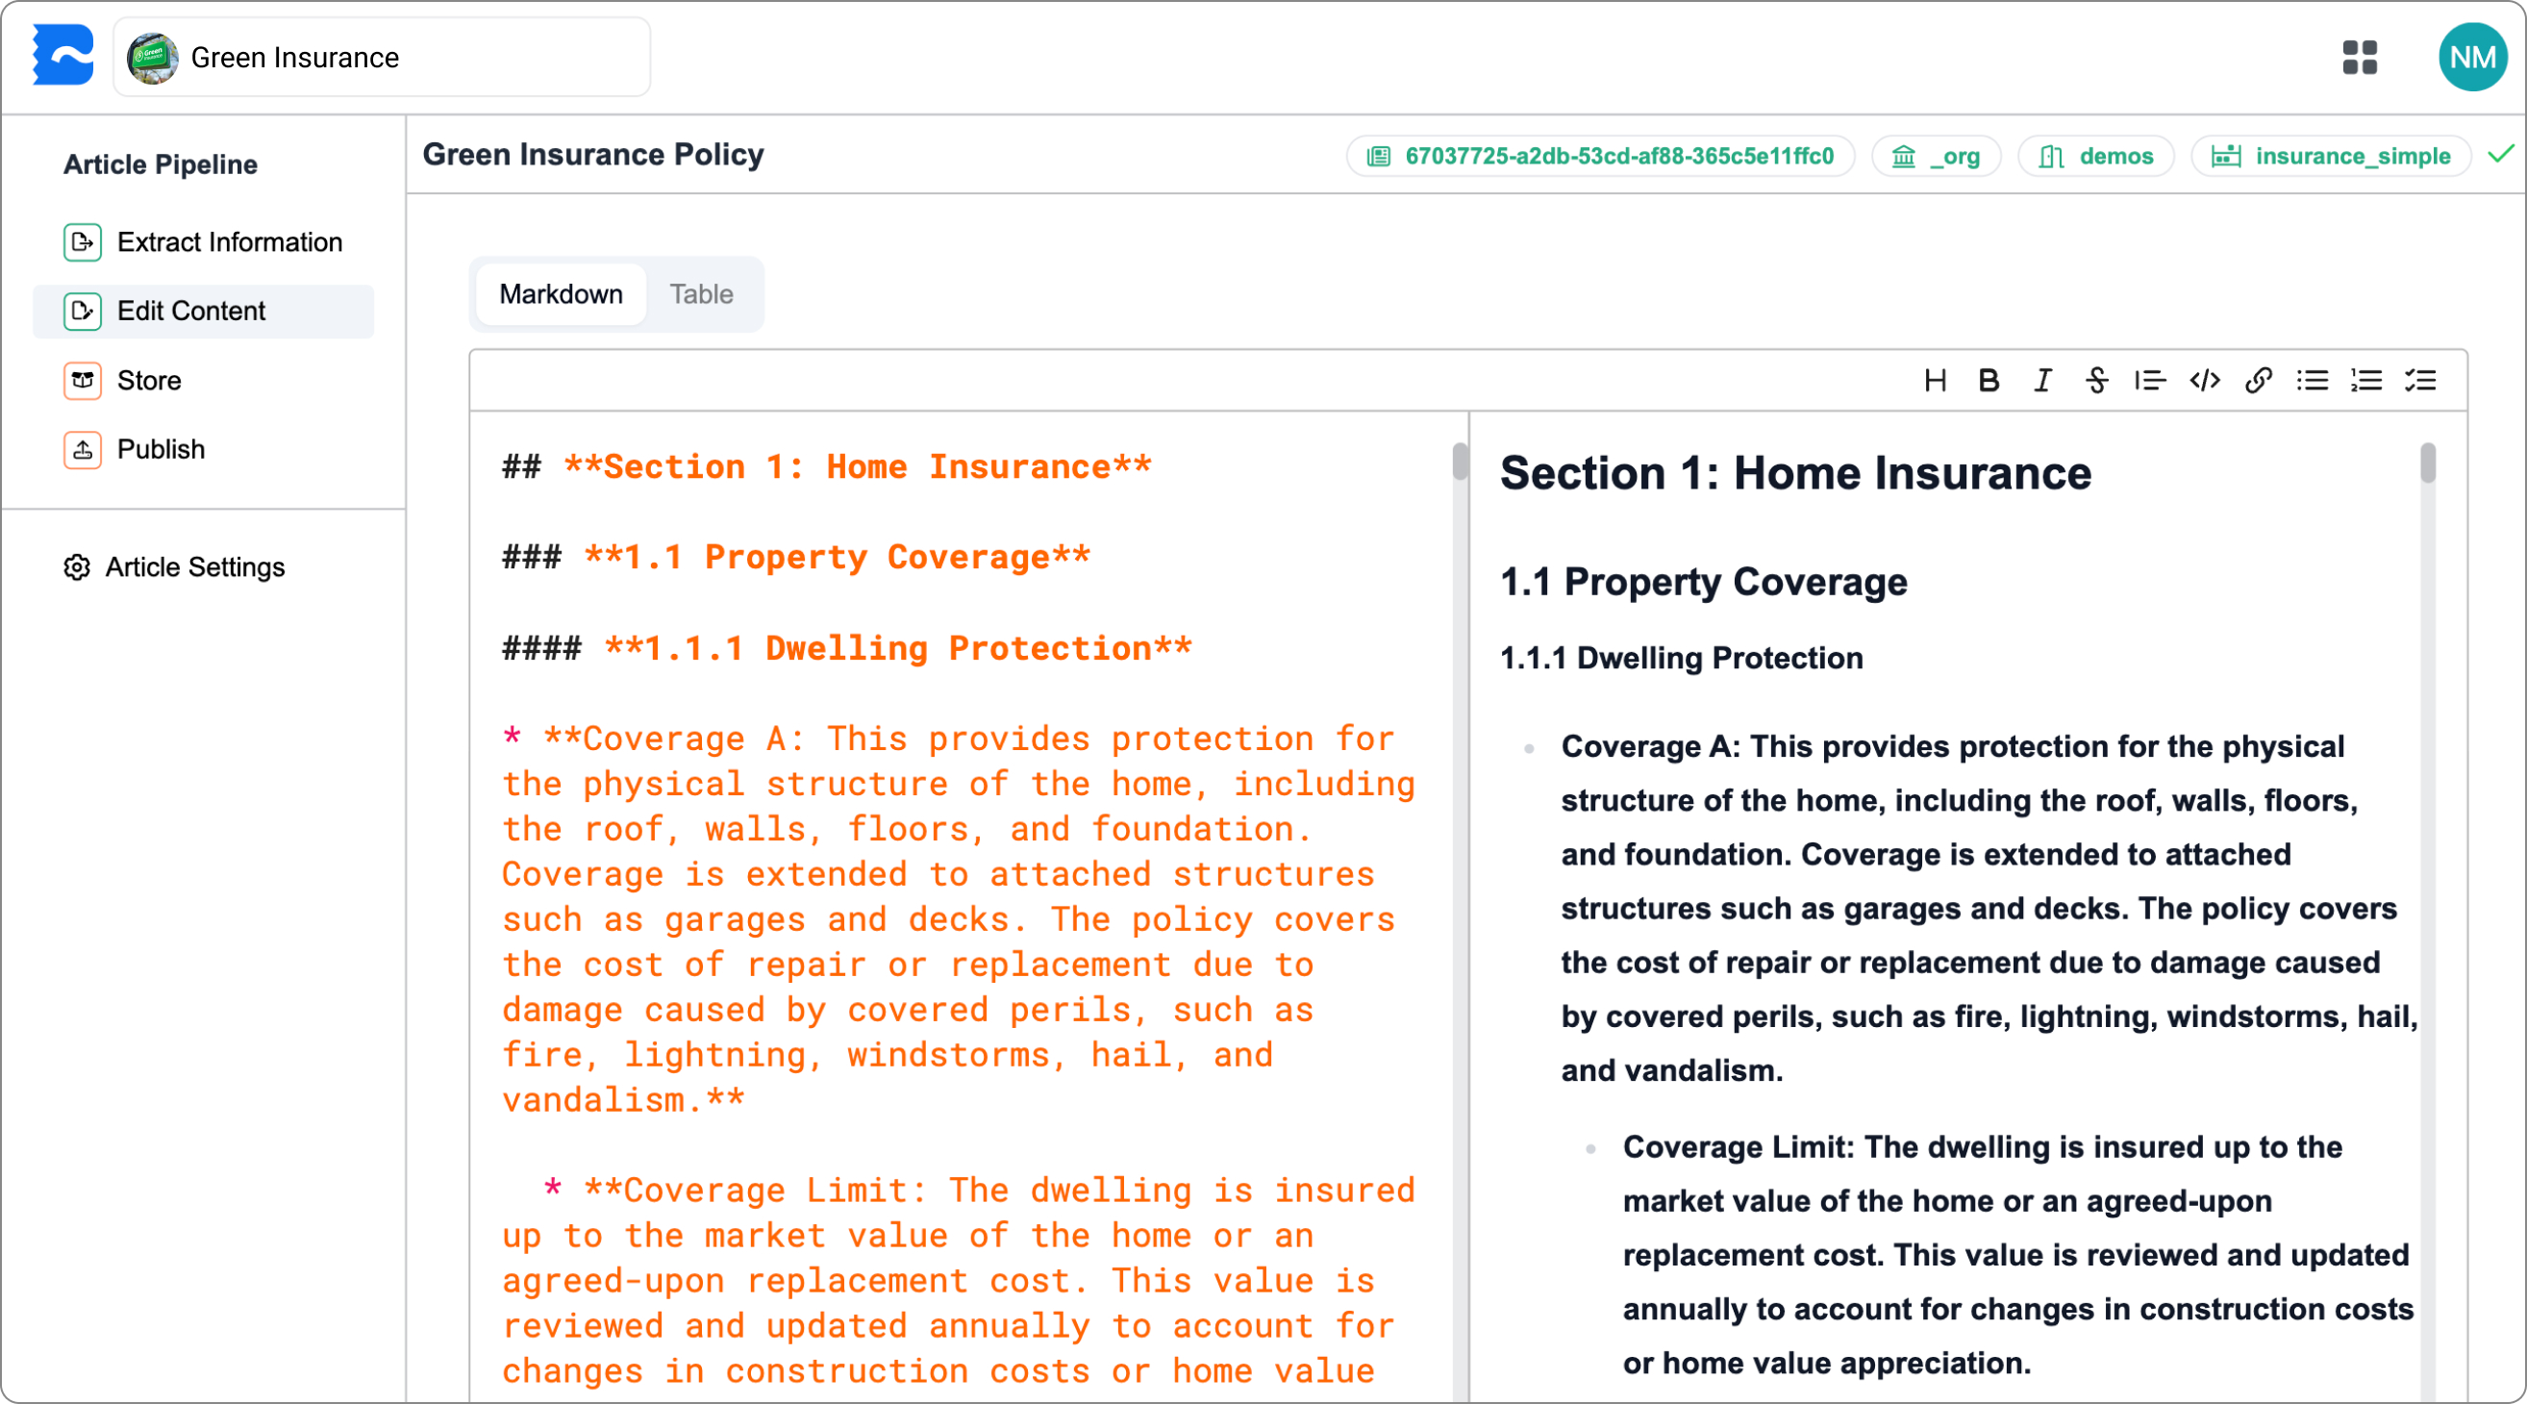Select the Markdown view tab
Viewport: 2527px width, 1404px height.
pyautogui.click(x=561, y=293)
